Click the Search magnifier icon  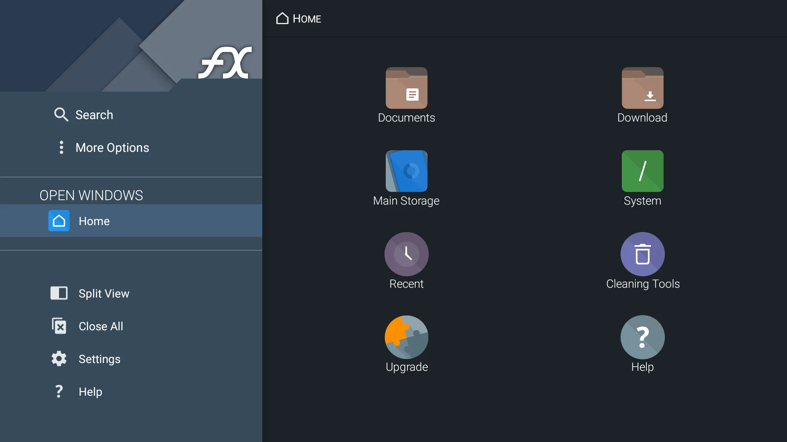(x=61, y=115)
